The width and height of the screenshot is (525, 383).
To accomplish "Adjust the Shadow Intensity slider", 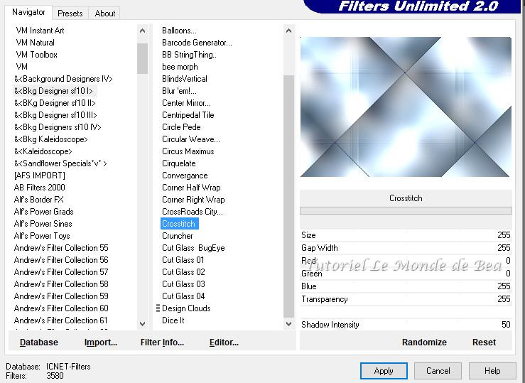I will 406,325.
